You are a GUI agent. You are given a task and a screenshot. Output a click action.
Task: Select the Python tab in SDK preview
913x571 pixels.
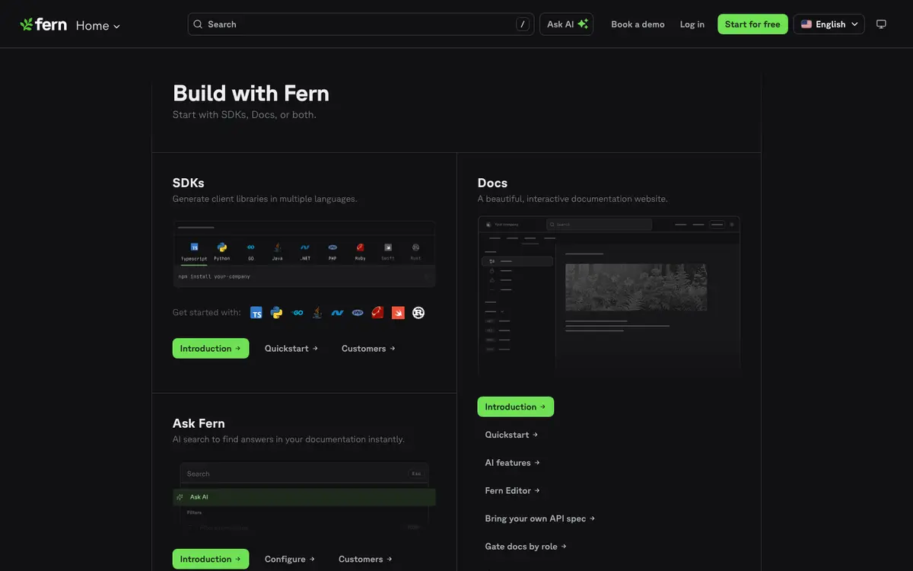(222, 252)
